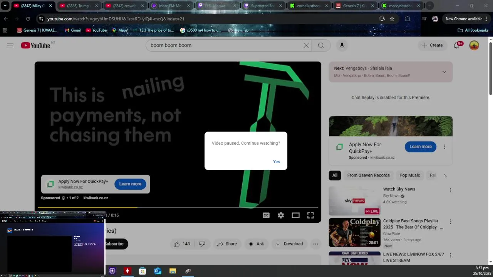This screenshot has width=493, height=277.
Task: Confirm Yes to continue watching
Action: pos(277,162)
